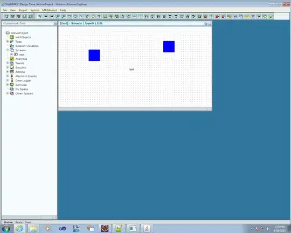Screen dimensions: 291x233
Task: Expand the Security tree node
Action: pos(8,67)
